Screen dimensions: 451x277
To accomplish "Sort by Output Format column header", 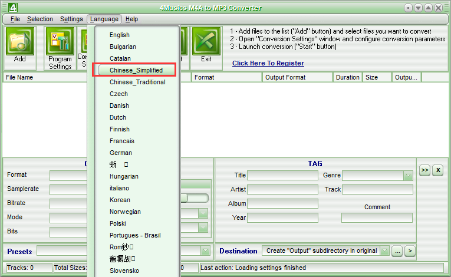I will click(297, 77).
